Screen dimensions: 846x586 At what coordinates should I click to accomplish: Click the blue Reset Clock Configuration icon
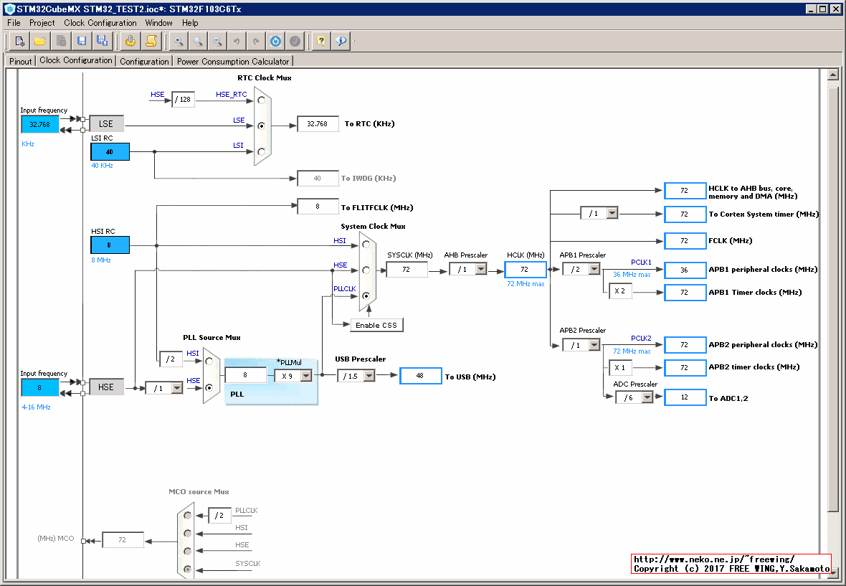(x=276, y=41)
